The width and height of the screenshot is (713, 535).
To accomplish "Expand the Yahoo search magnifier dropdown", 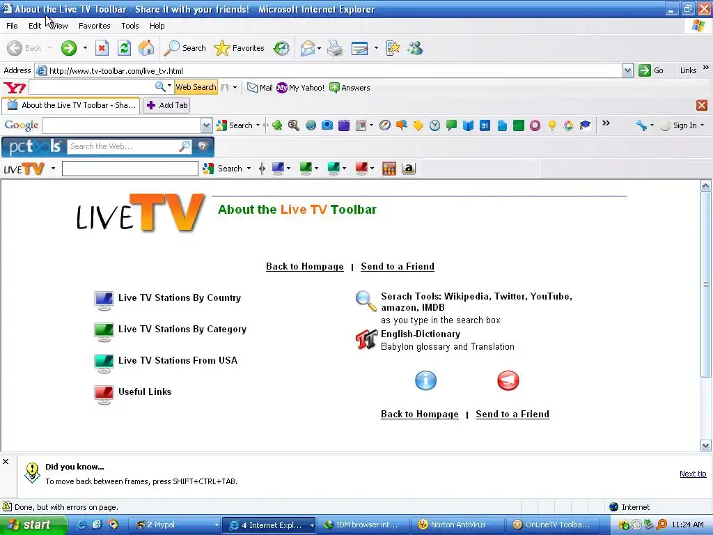I will pos(170,86).
